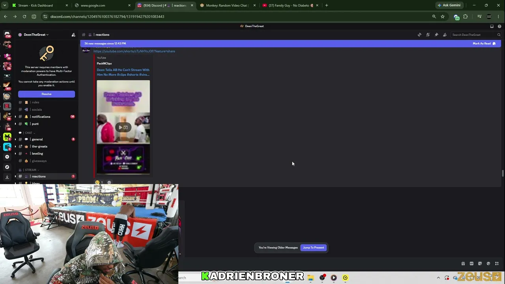Bookmark this page with the star icon
The image size is (505, 284).
(x=443, y=17)
